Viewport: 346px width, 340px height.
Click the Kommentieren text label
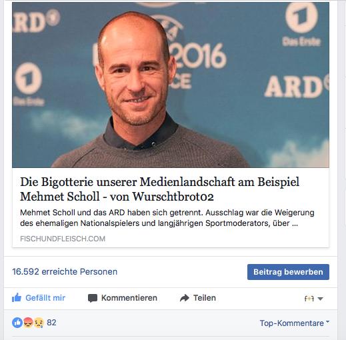click(129, 298)
